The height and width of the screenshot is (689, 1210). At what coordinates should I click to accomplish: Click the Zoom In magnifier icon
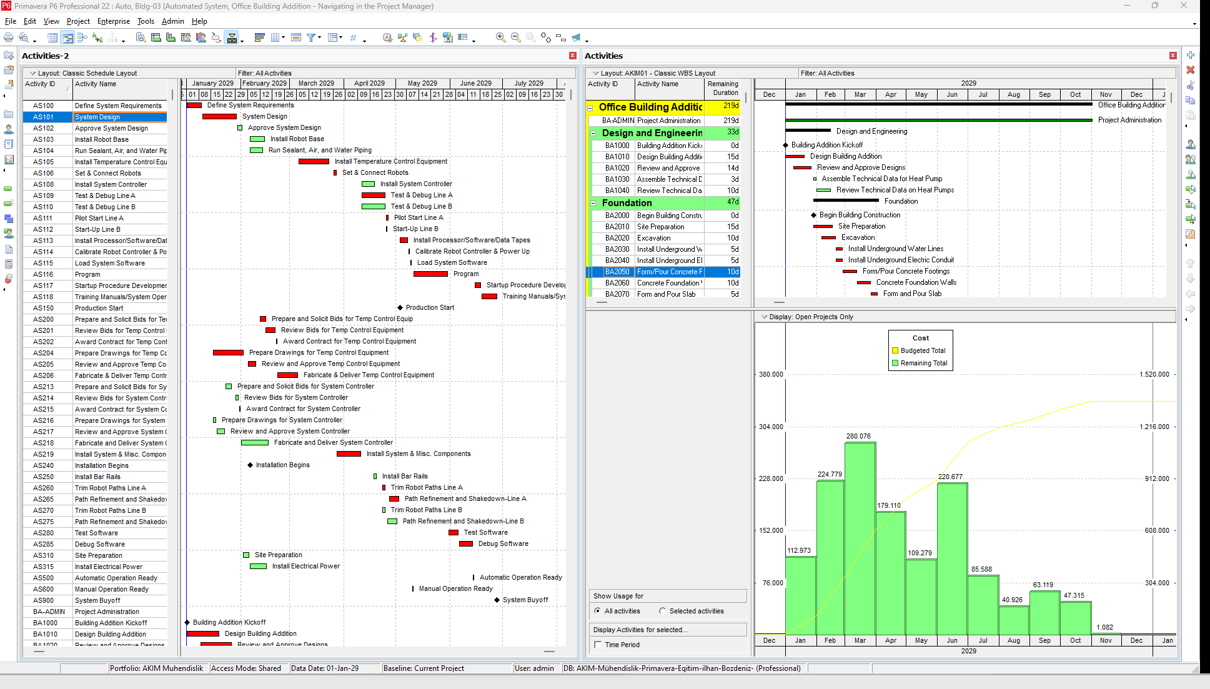500,38
